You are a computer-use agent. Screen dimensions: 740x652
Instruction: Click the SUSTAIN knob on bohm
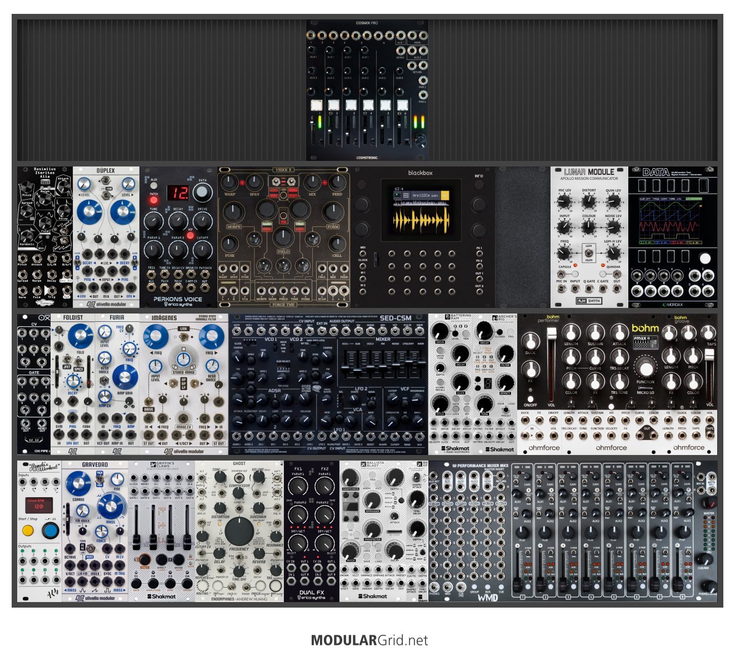tap(596, 332)
